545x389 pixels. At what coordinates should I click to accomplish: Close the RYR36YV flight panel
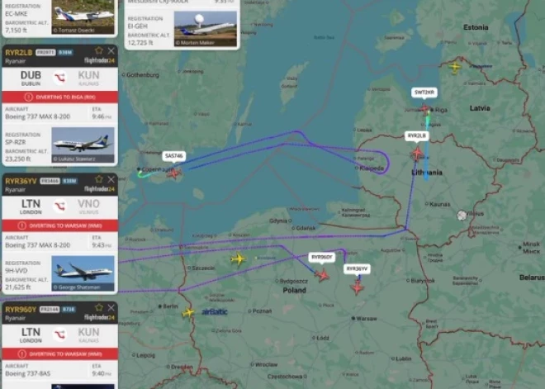[111, 179]
